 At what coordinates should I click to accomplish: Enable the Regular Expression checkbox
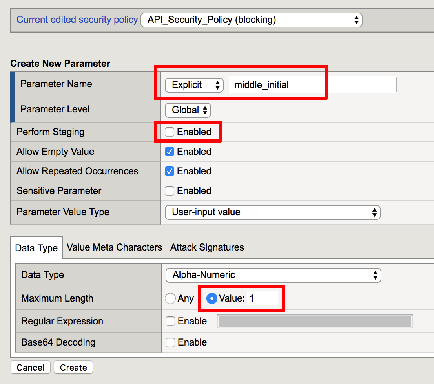pyautogui.click(x=170, y=321)
